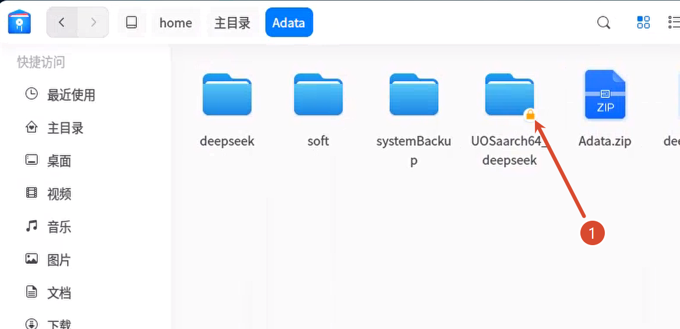Click the soft folder name label
Image resolution: width=680 pixels, height=329 pixels.
pos(318,141)
